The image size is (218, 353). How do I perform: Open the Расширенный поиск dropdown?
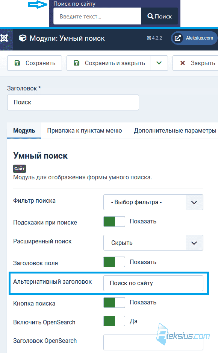(153, 243)
